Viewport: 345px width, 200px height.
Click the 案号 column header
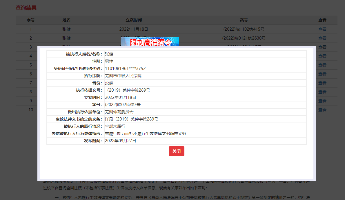tap(244, 20)
